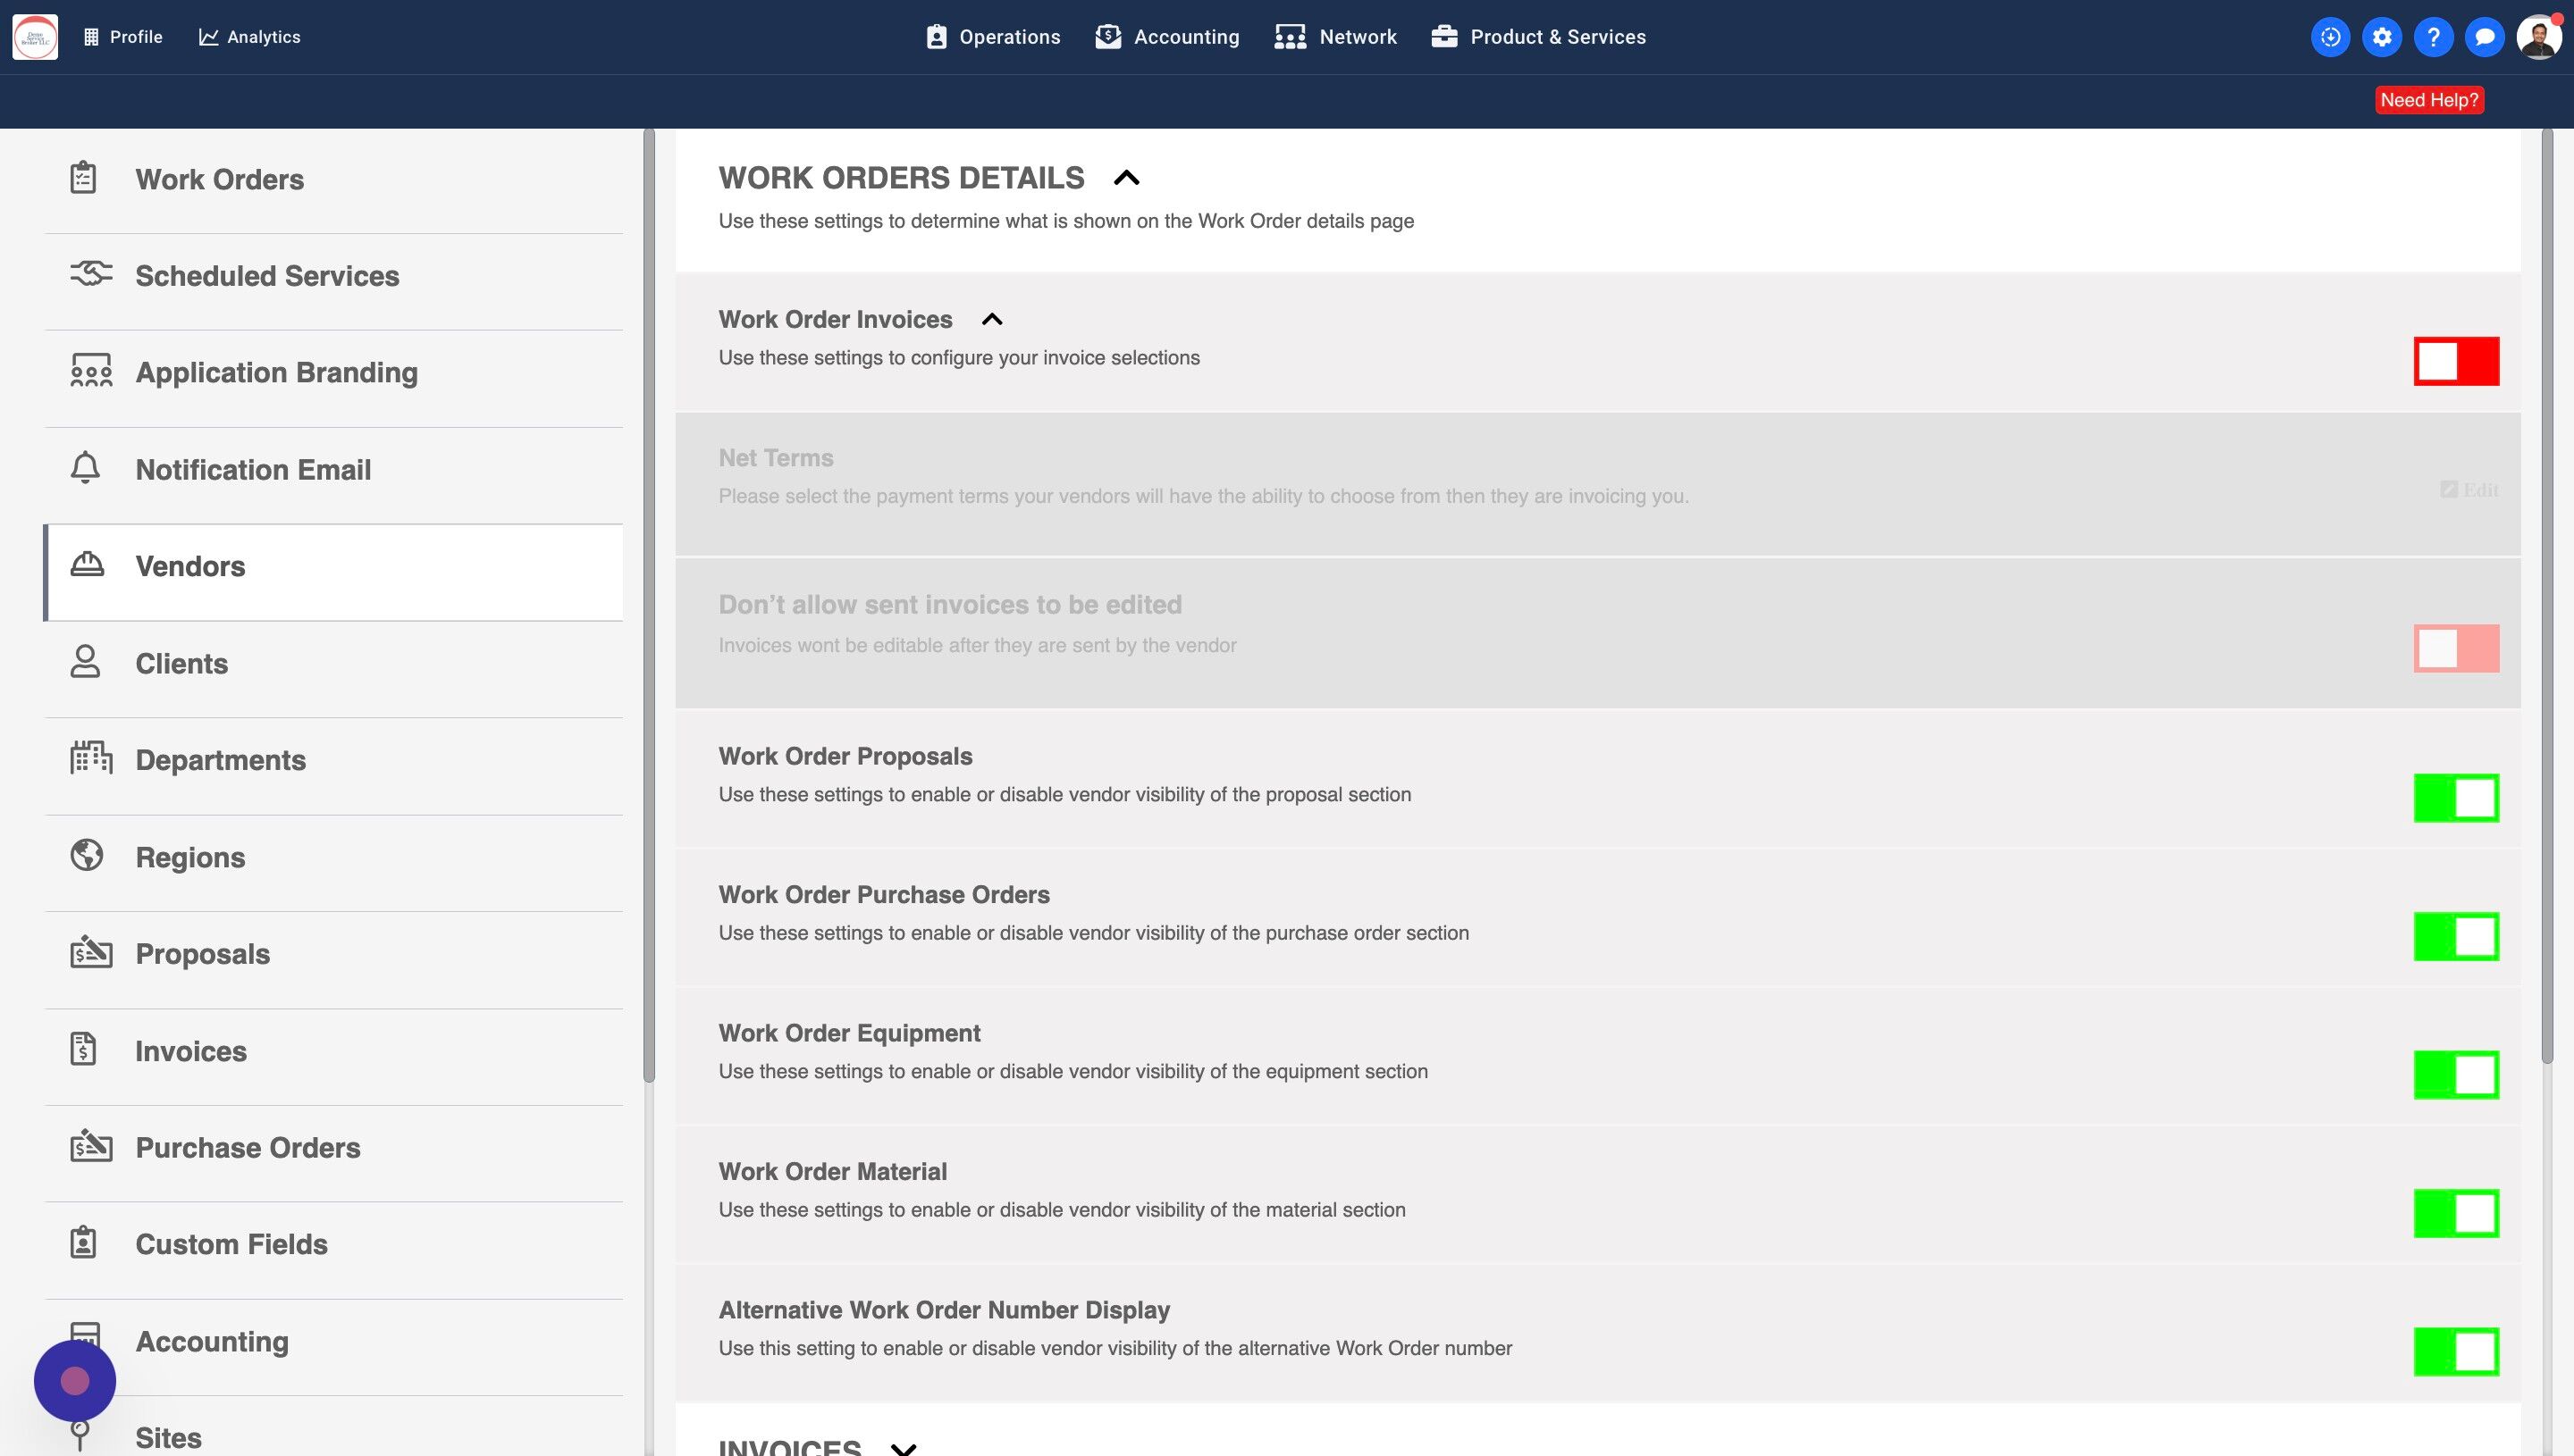Click the company logo in top-left corner
Image resolution: width=2574 pixels, height=1456 pixels.
tap(35, 37)
